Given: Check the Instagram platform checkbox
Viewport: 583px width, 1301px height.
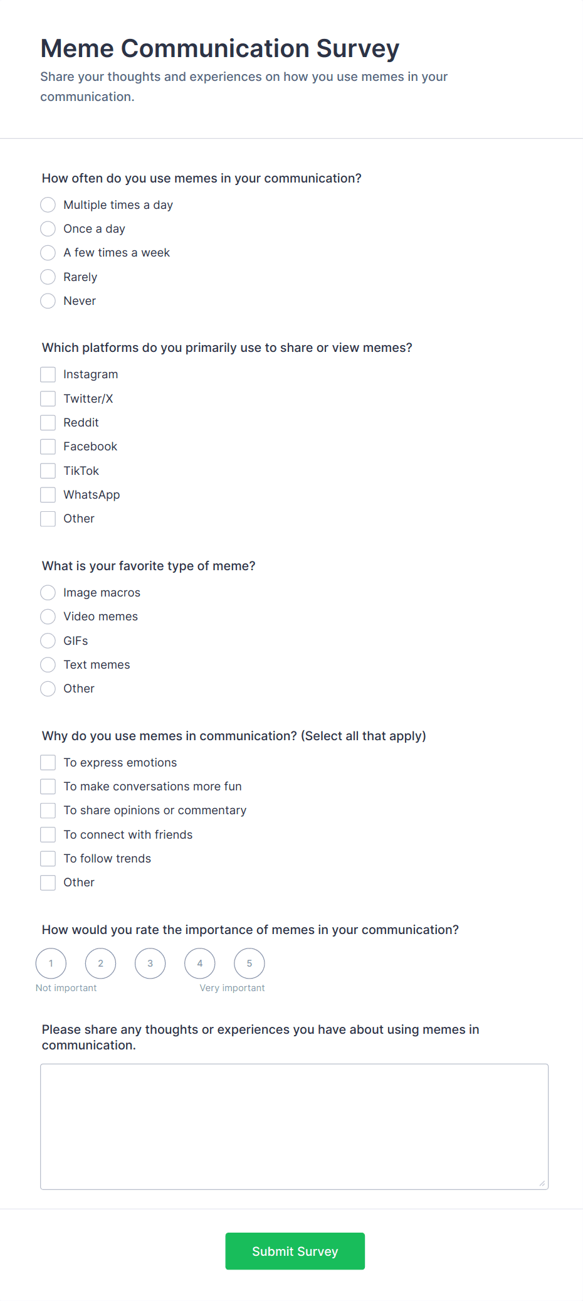Looking at the screenshot, I should pos(48,374).
